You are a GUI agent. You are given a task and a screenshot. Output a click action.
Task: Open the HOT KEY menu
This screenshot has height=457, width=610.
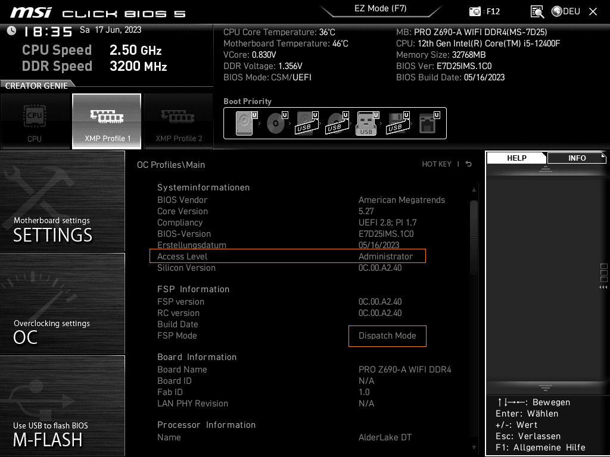pyautogui.click(x=437, y=164)
